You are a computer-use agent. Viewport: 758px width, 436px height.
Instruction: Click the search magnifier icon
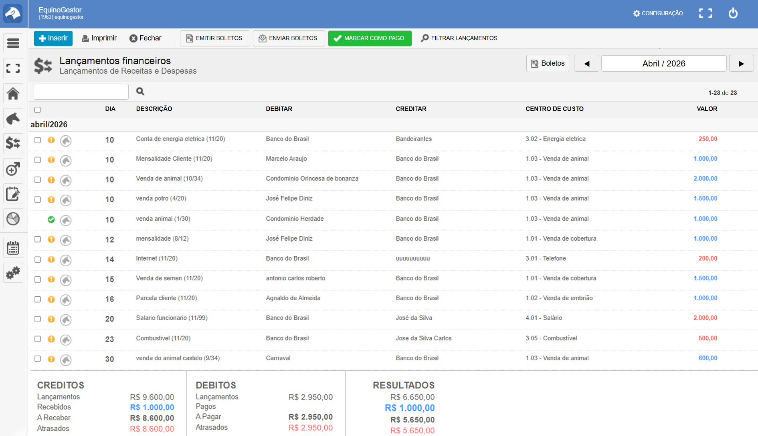(140, 92)
